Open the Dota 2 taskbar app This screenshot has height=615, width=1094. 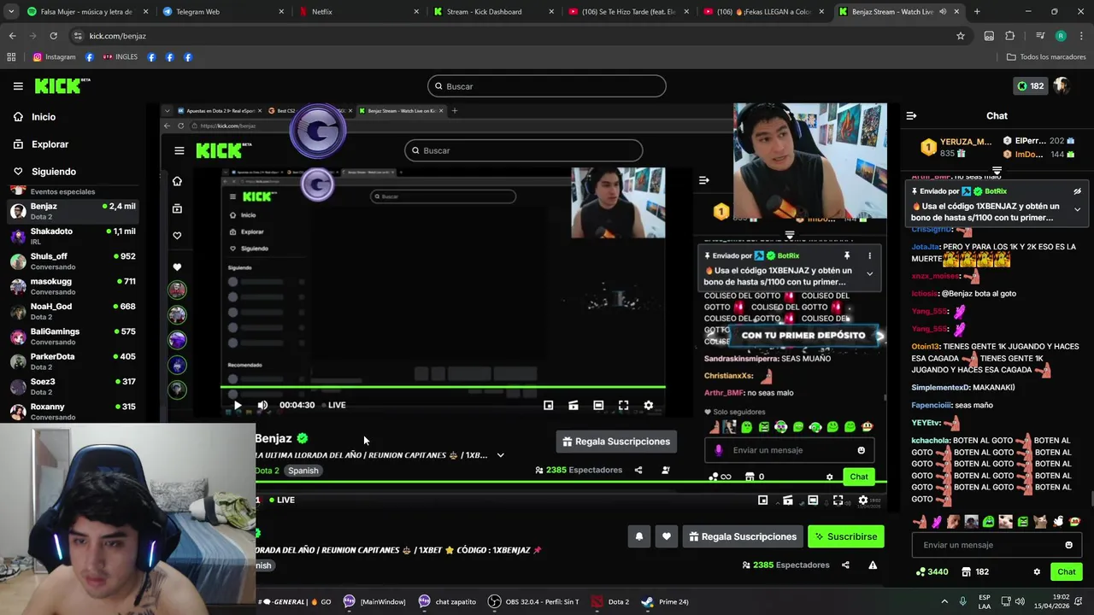[610, 601]
